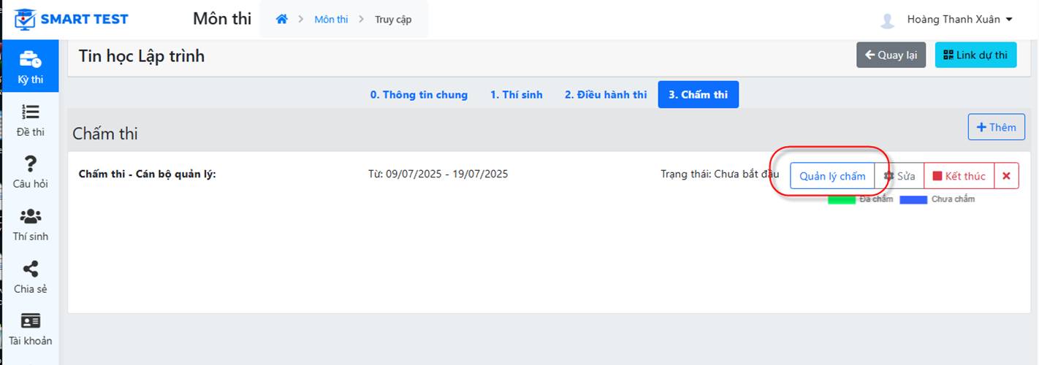Image resolution: width=1039 pixels, height=365 pixels.
Task: Select the 3. Chấm thi tab
Action: 699,95
